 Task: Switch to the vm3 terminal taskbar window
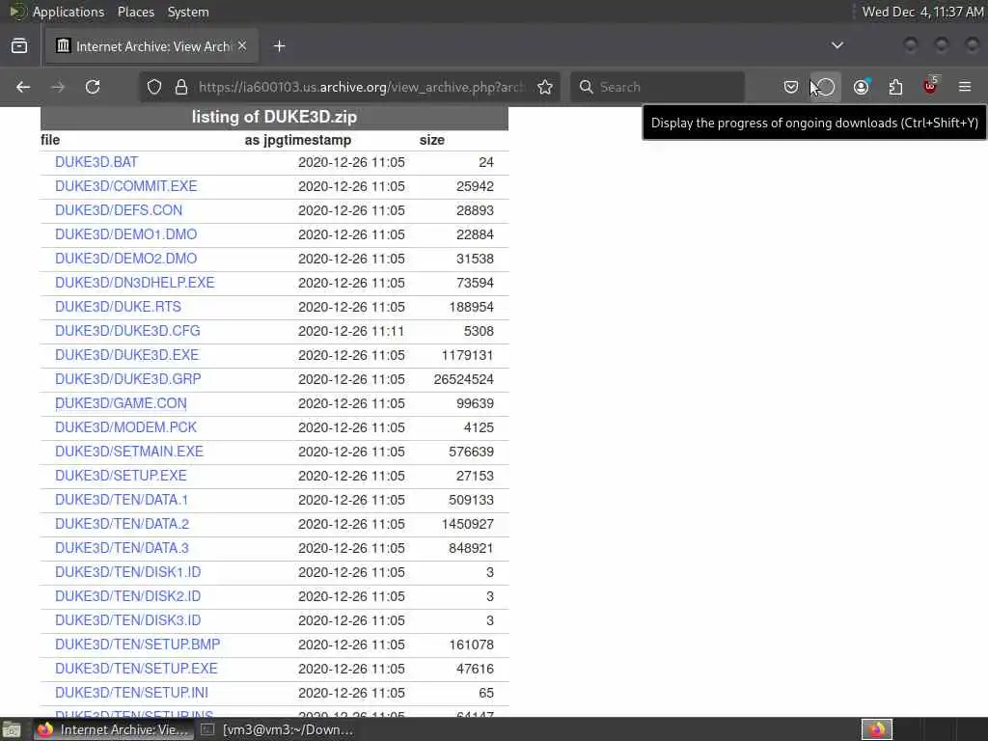coord(277,729)
